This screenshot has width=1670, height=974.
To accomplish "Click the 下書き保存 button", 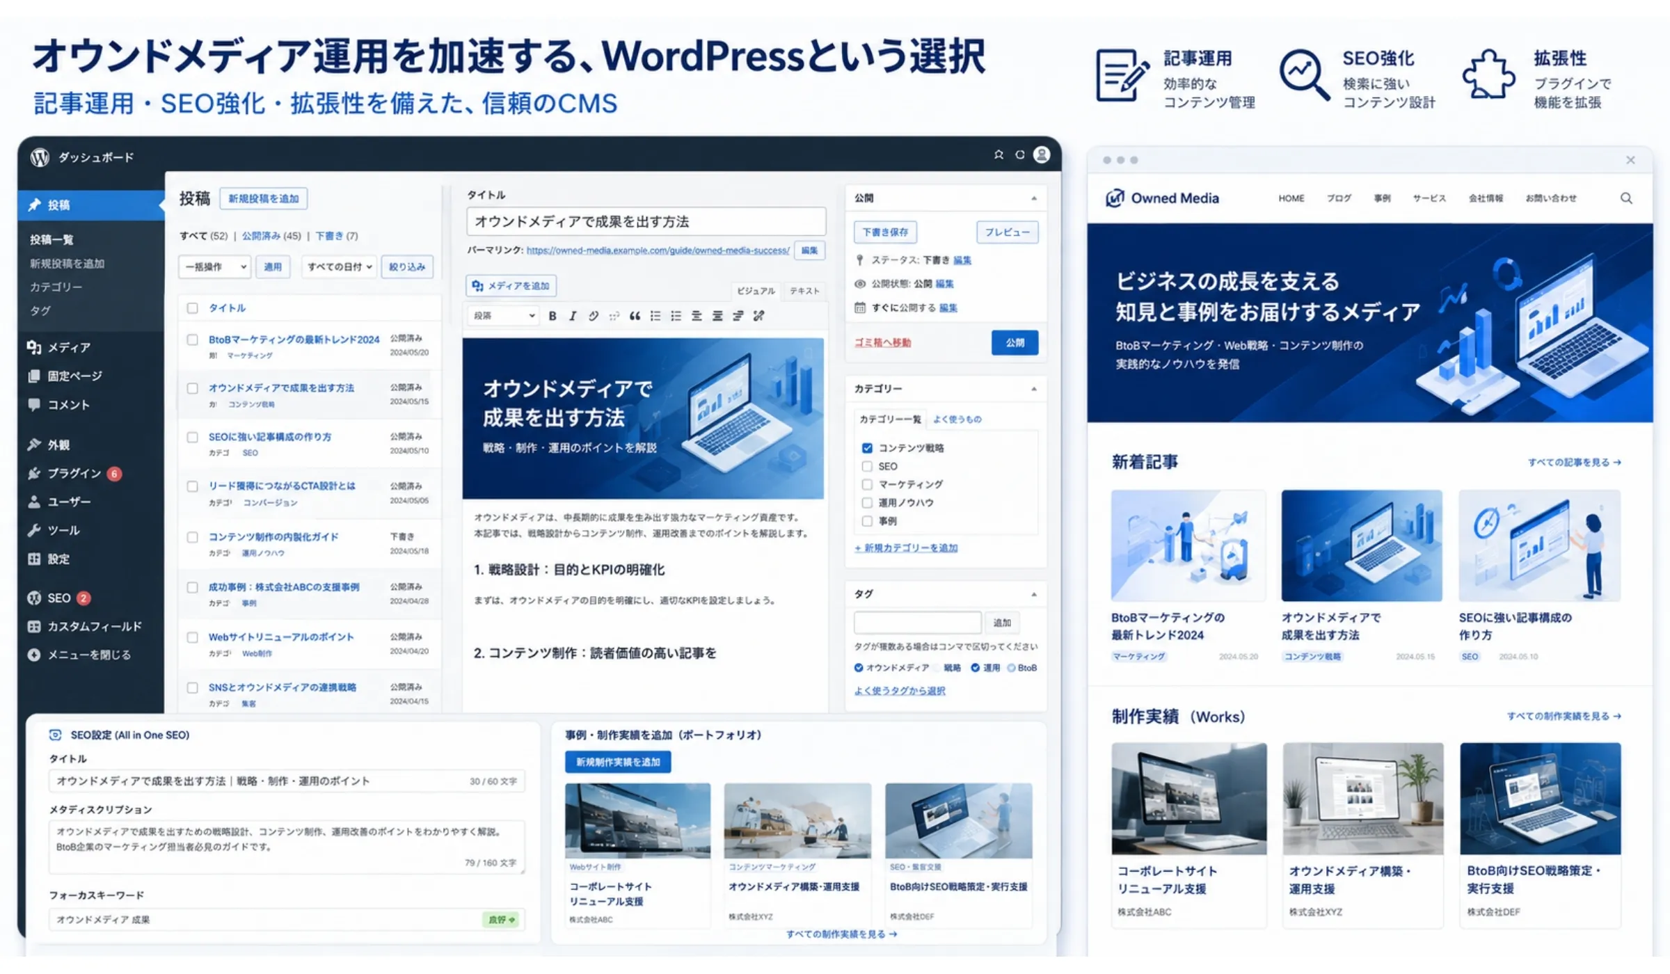I will click(x=885, y=232).
